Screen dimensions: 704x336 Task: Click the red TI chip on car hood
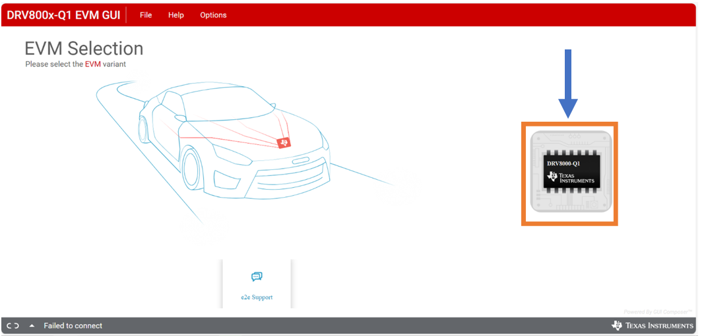click(x=283, y=142)
